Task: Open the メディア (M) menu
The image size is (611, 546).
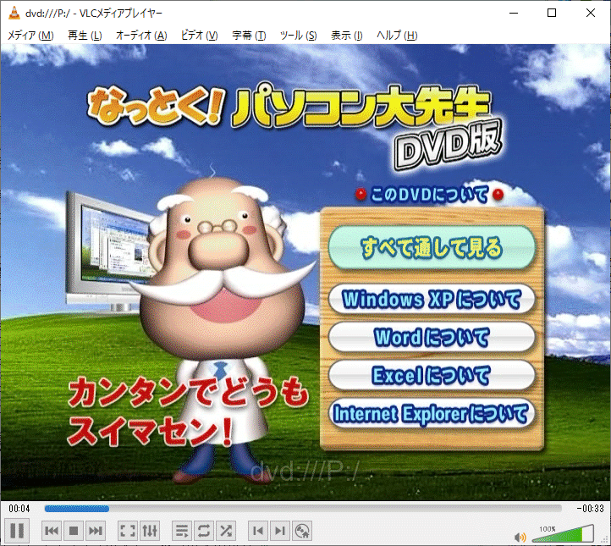Action: [x=30, y=36]
